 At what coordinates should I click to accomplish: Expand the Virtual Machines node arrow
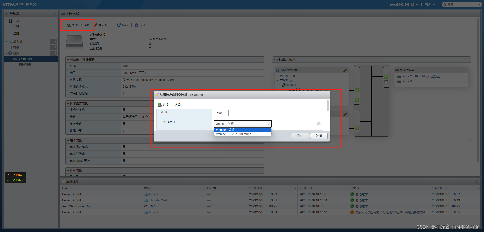coord(7,42)
